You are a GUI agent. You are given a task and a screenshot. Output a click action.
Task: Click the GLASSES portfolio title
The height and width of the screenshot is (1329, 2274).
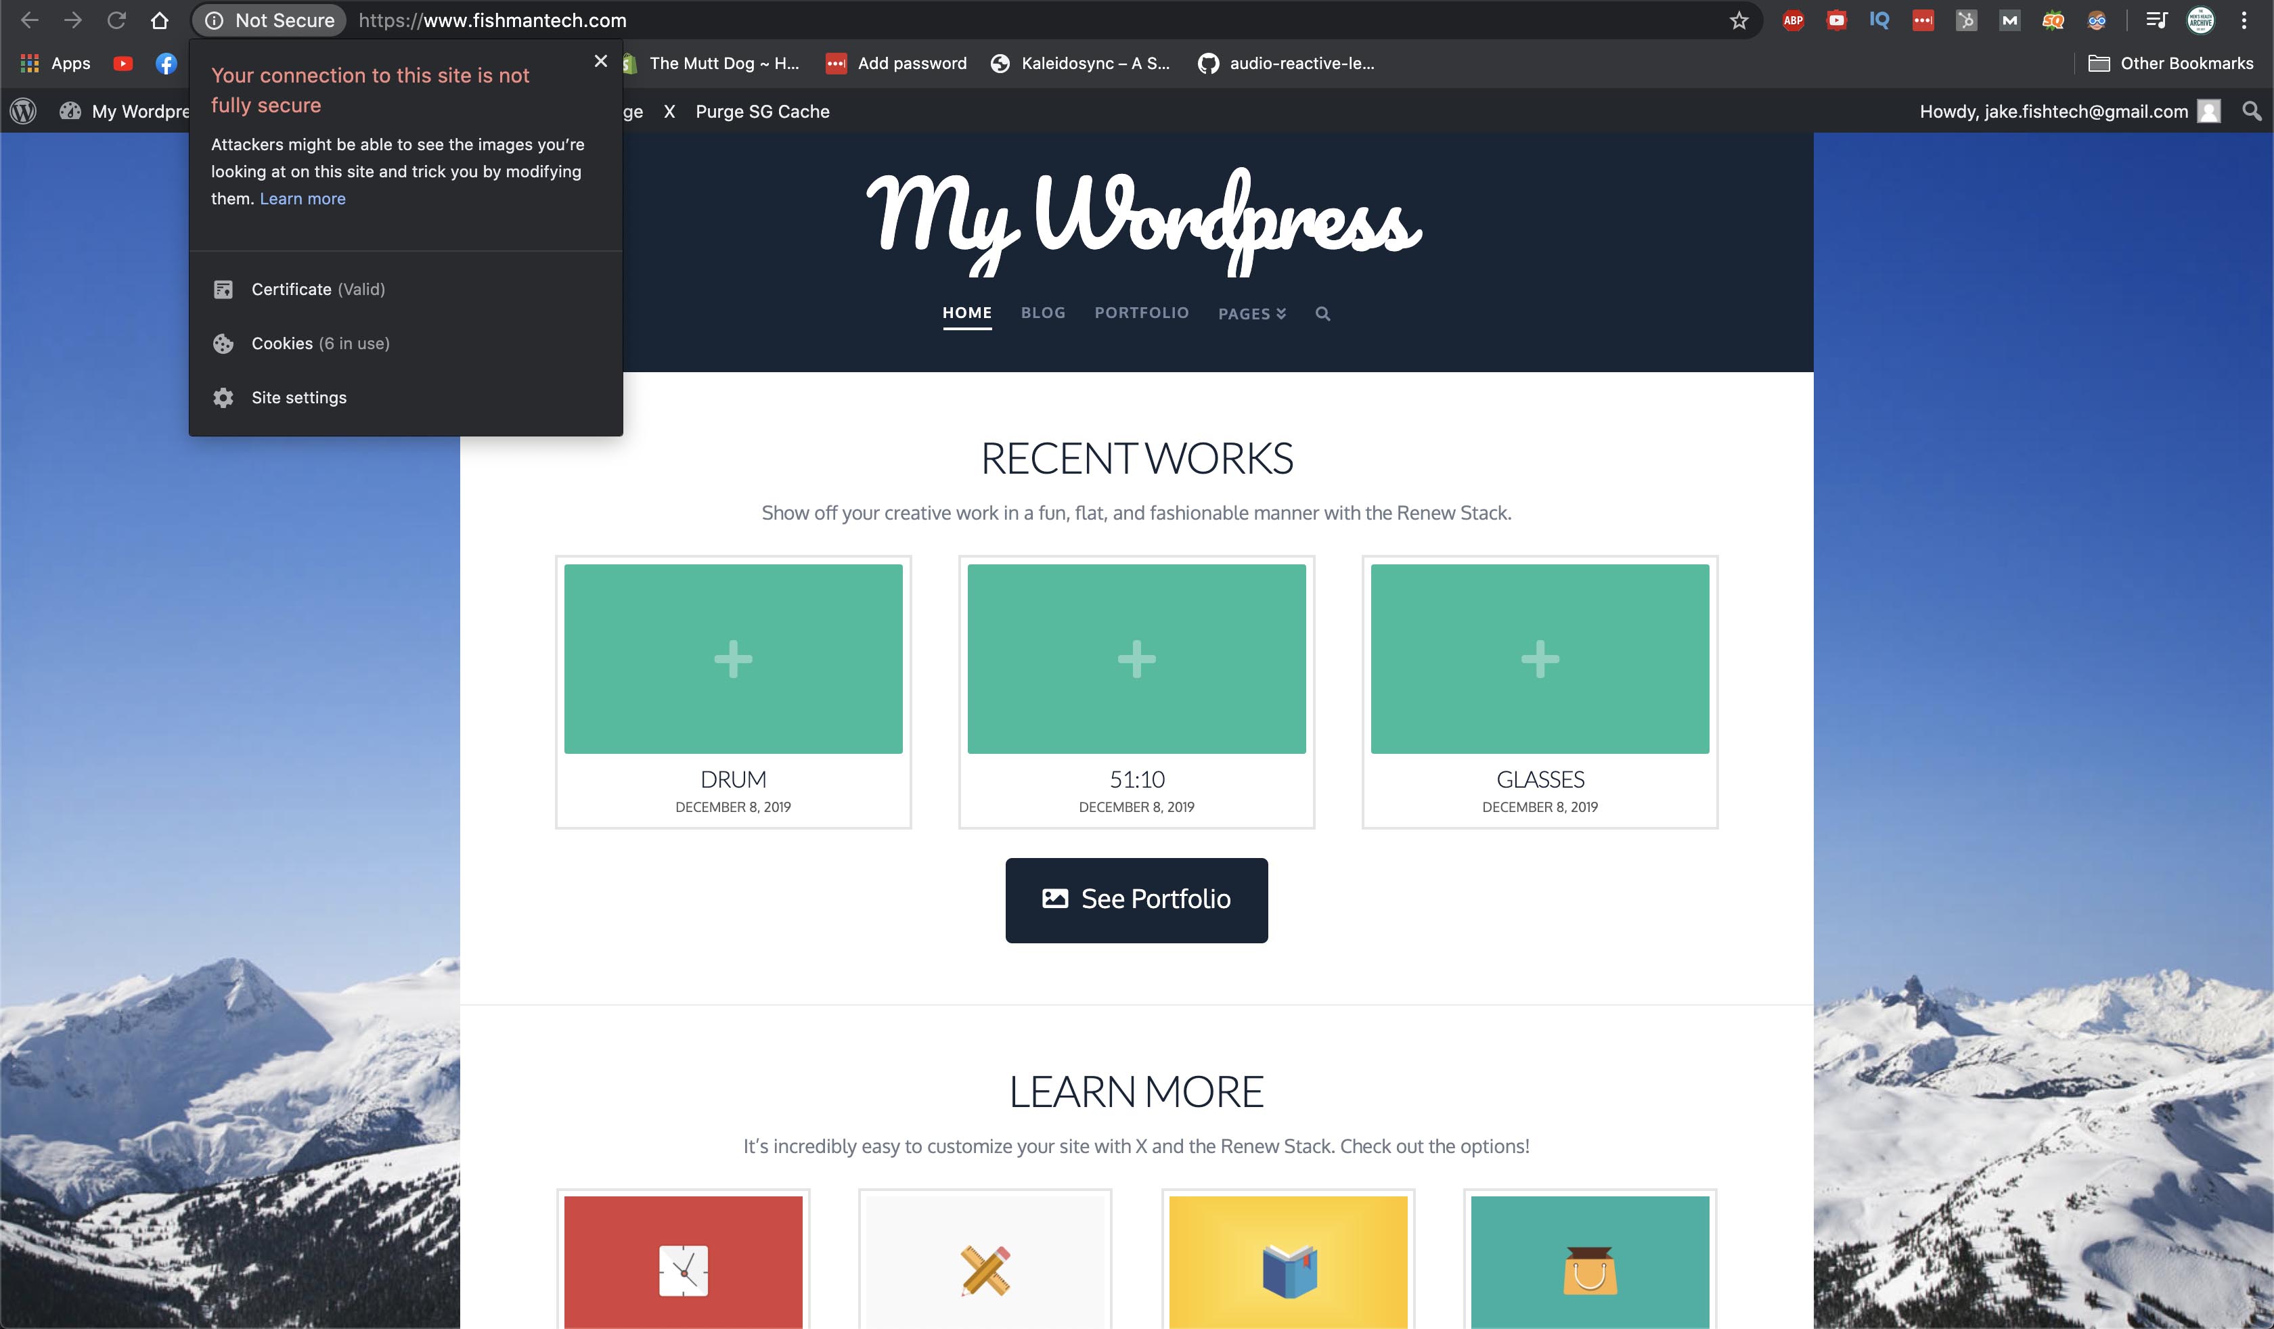click(1540, 780)
